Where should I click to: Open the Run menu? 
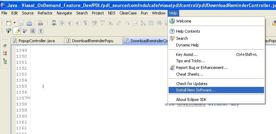click(x=144, y=13)
